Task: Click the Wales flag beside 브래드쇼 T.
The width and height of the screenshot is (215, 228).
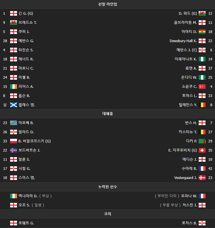Action: tap(13, 23)
